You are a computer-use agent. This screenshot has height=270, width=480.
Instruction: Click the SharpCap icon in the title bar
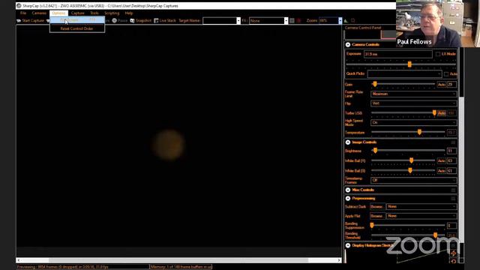coord(19,5)
